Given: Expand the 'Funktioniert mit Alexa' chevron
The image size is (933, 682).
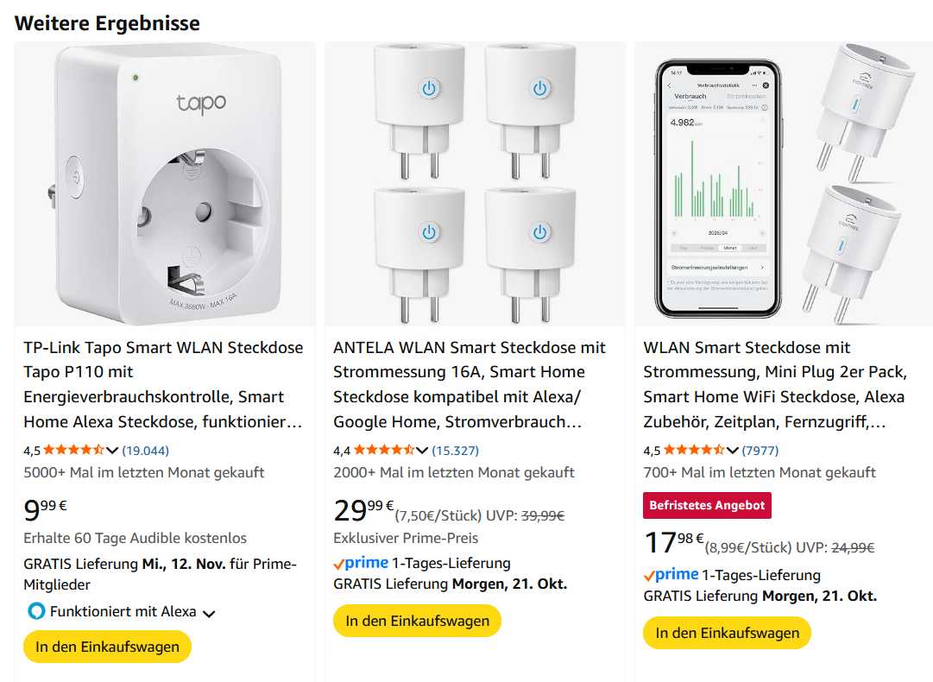Looking at the screenshot, I should pyautogui.click(x=208, y=613).
